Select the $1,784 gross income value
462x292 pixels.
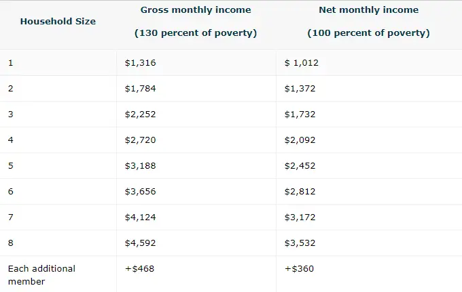tap(141, 89)
